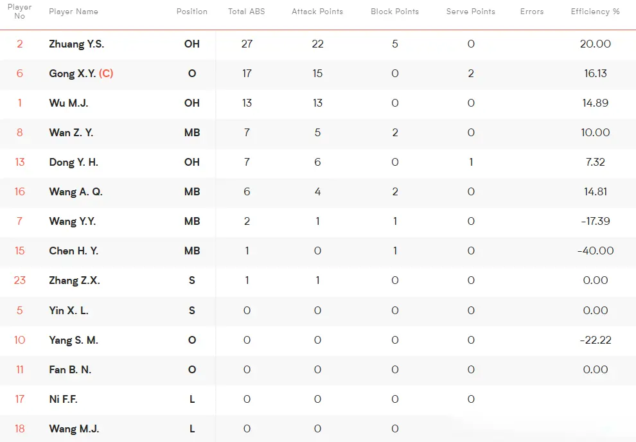Open player Zhuang Y.S. profile
The height and width of the screenshot is (442, 636).
click(76, 44)
